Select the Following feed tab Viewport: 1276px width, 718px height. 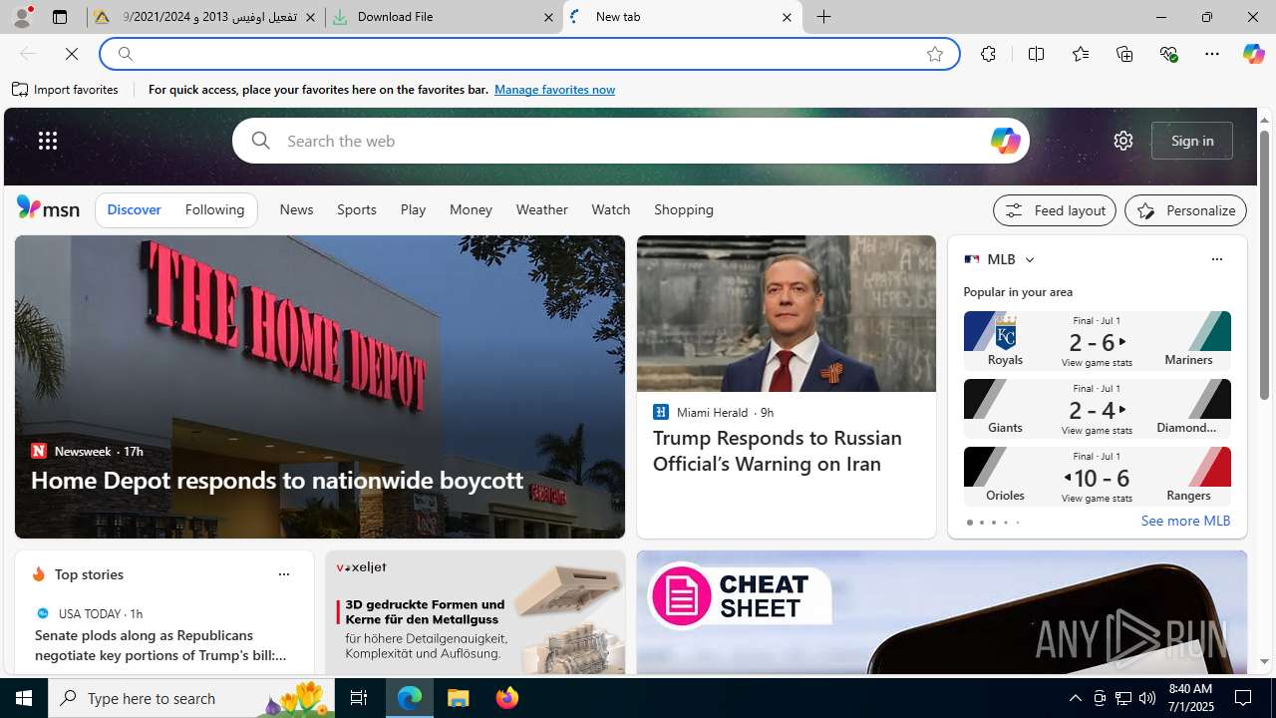[214, 209]
